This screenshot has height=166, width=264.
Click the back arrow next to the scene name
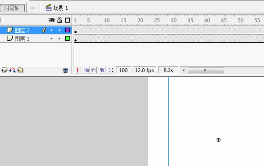(x=33, y=8)
